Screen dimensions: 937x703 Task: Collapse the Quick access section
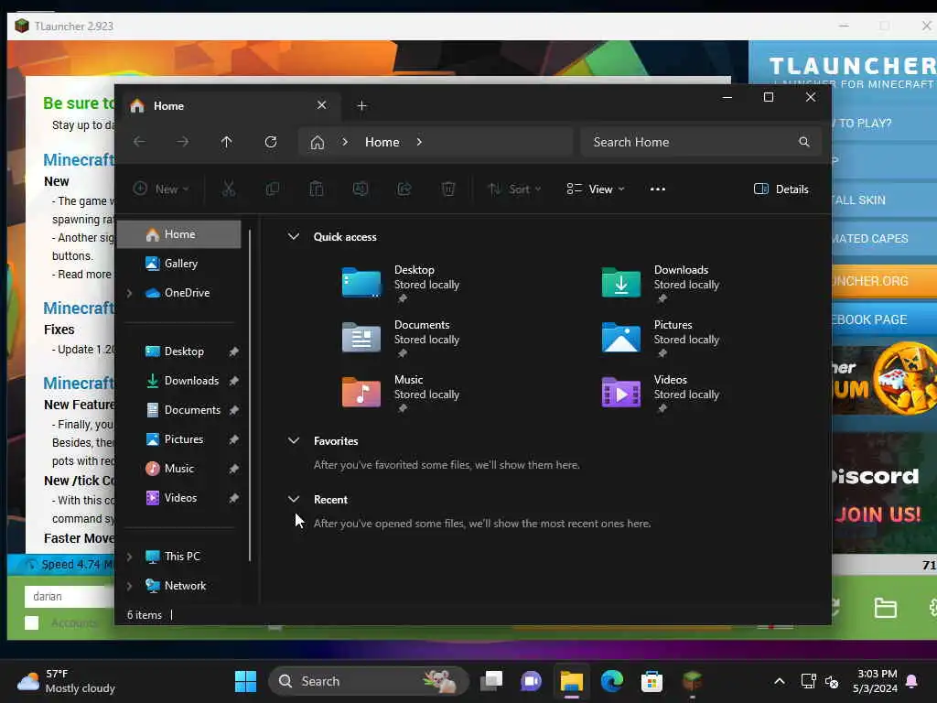coord(294,237)
